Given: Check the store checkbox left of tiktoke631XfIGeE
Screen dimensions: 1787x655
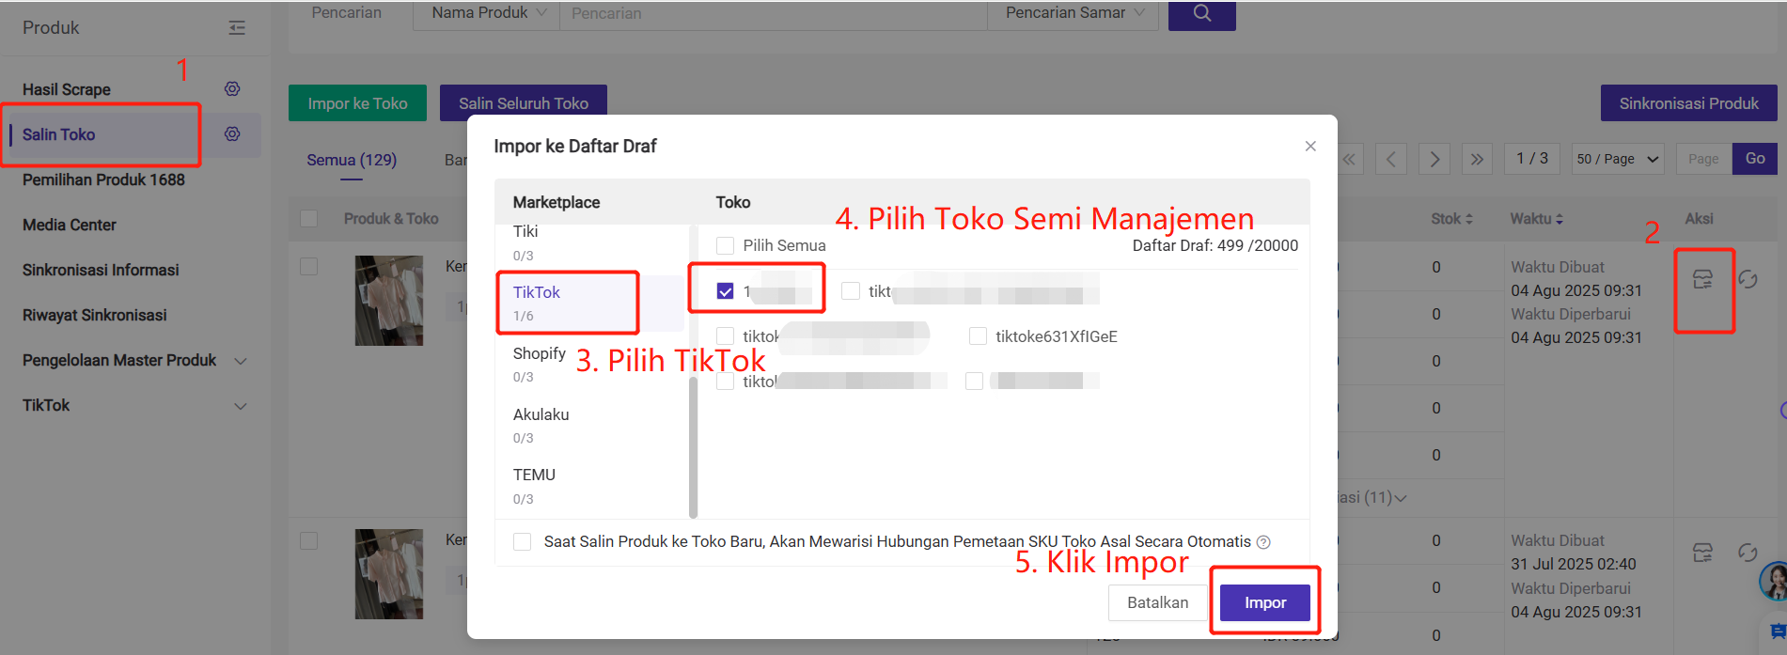Looking at the screenshot, I should tap(725, 336).
